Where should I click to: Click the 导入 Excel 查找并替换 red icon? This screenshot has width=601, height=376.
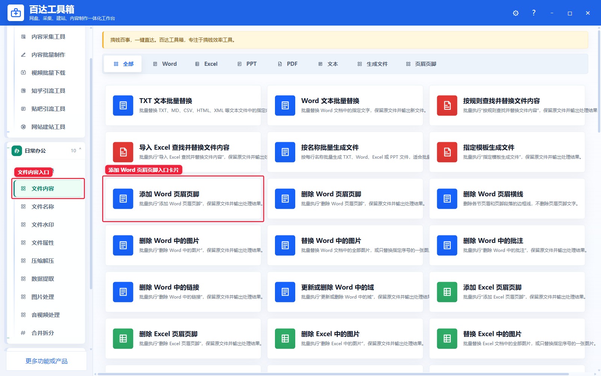[x=123, y=152]
